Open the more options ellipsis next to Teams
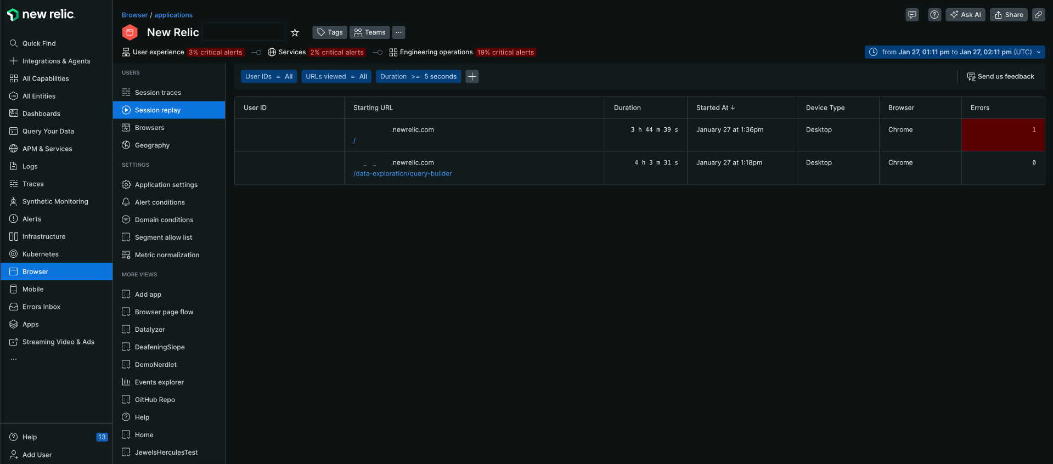 (399, 32)
